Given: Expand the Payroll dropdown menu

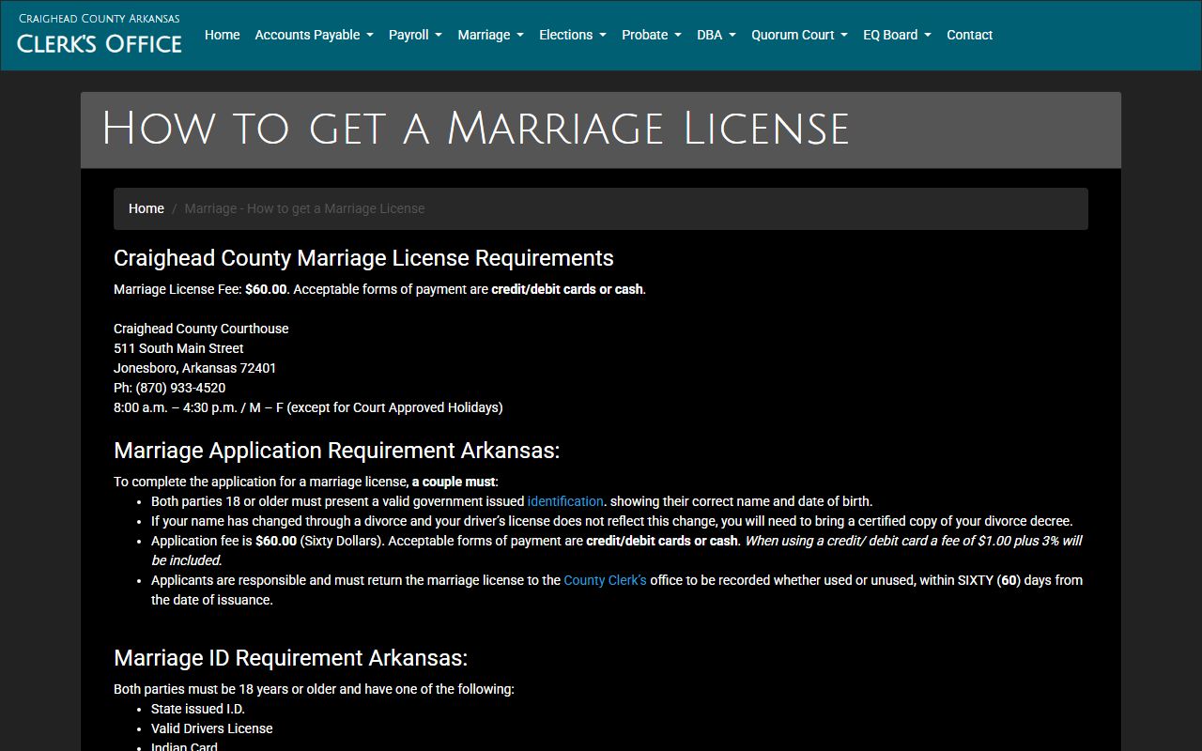Looking at the screenshot, I should click(x=415, y=35).
